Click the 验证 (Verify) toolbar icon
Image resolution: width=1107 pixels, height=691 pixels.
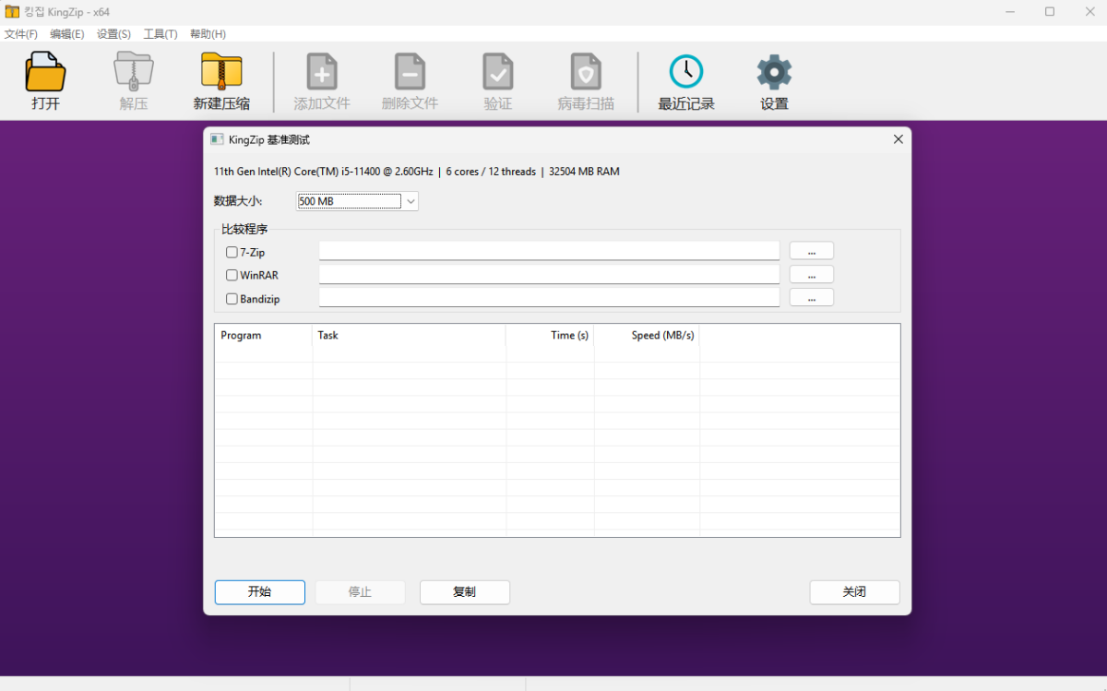click(x=498, y=72)
